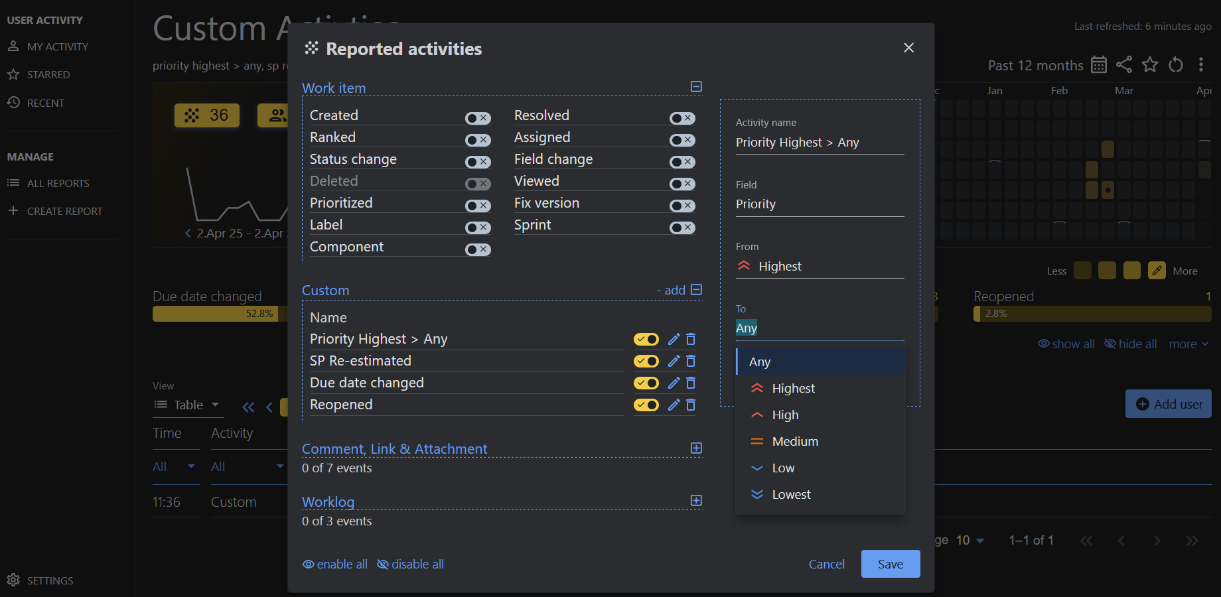The image size is (1221, 597).
Task: Enable the Created work item event
Action: click(x=478, y=117)
